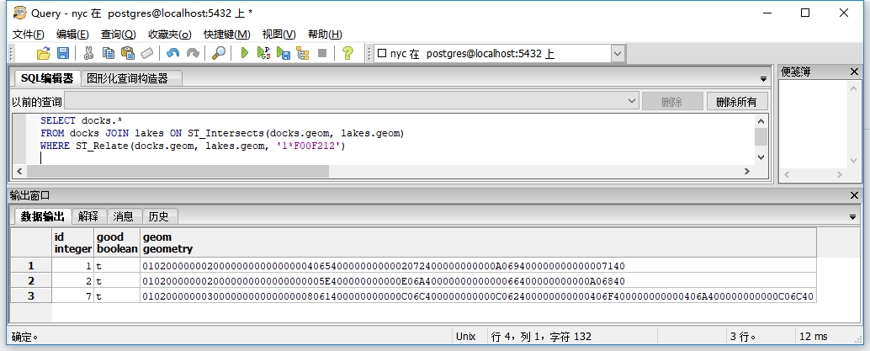Image resolution: width=870 pixels, height=351 pixels.
Task: Click the 删除 button
Action: 672,102
